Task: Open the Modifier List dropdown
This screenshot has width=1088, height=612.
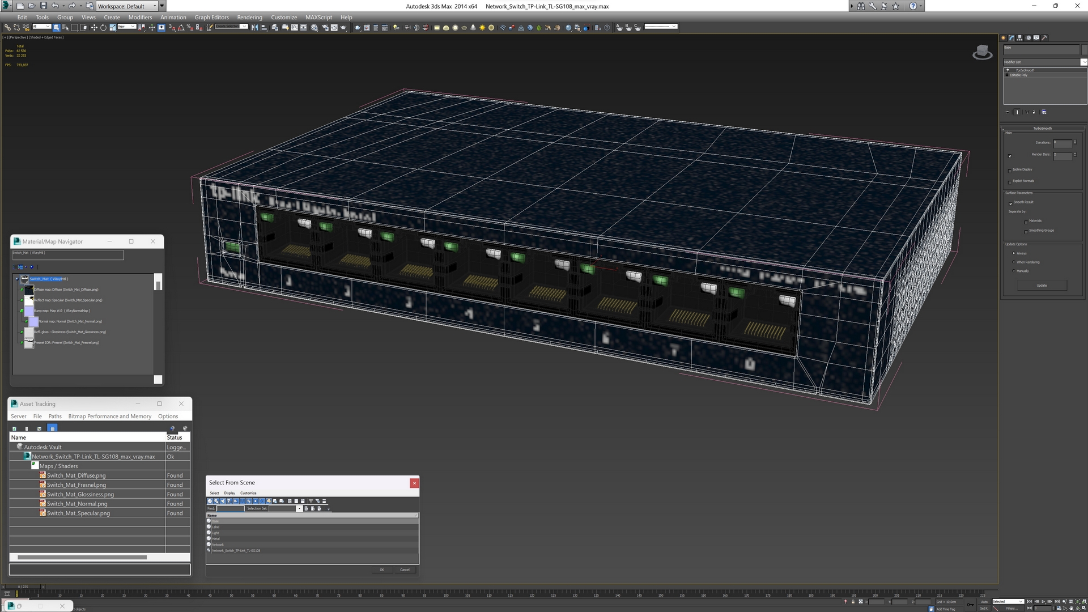Action: (x=1083, y=62)
